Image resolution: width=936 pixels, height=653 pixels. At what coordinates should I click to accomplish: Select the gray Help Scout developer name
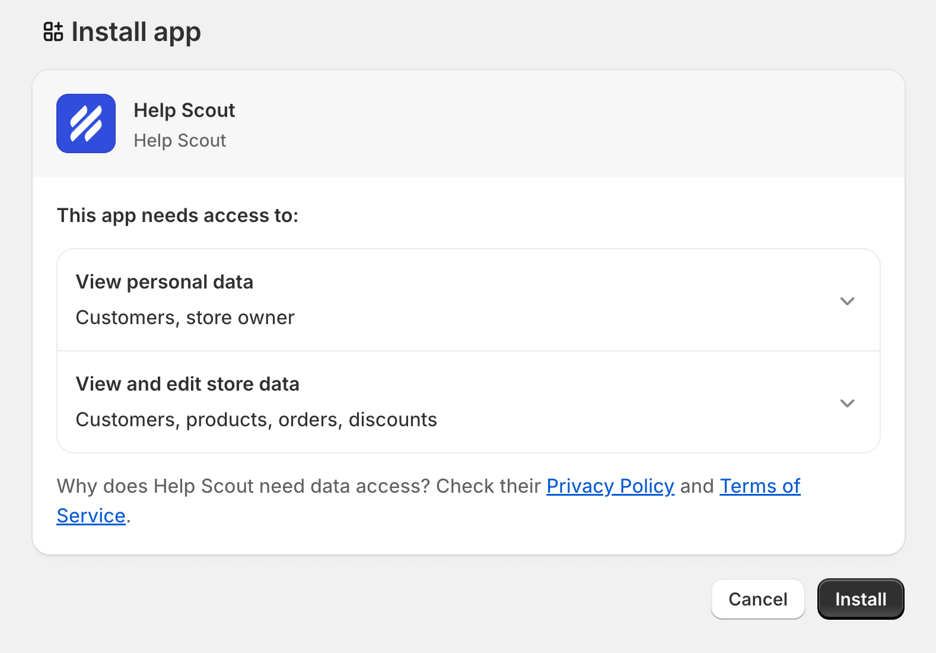pos(180,141)
